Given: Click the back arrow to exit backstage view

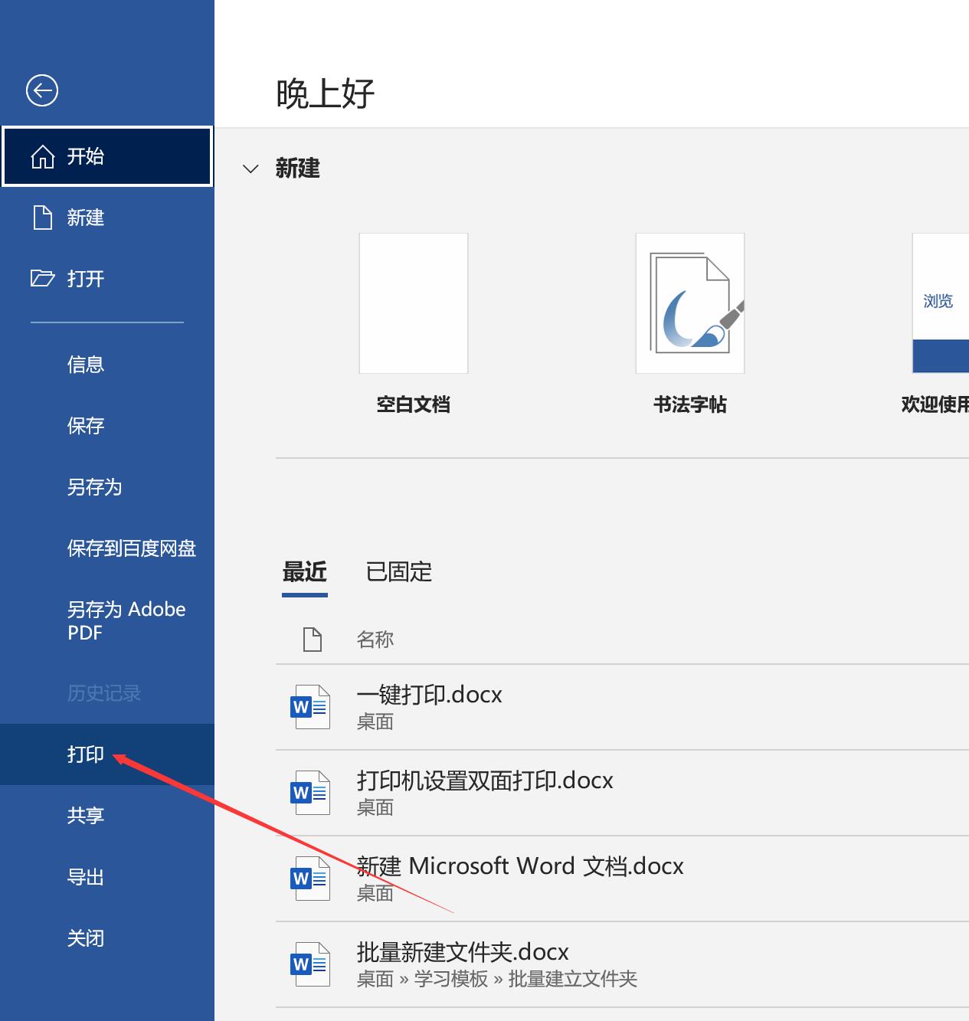Looking at the screenshot, I should pos(41,90).
